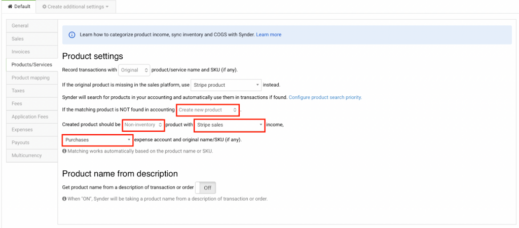The image size is (519, 228).
Task: Expand the Create additional settings tab menu
Action: point(75,7)
